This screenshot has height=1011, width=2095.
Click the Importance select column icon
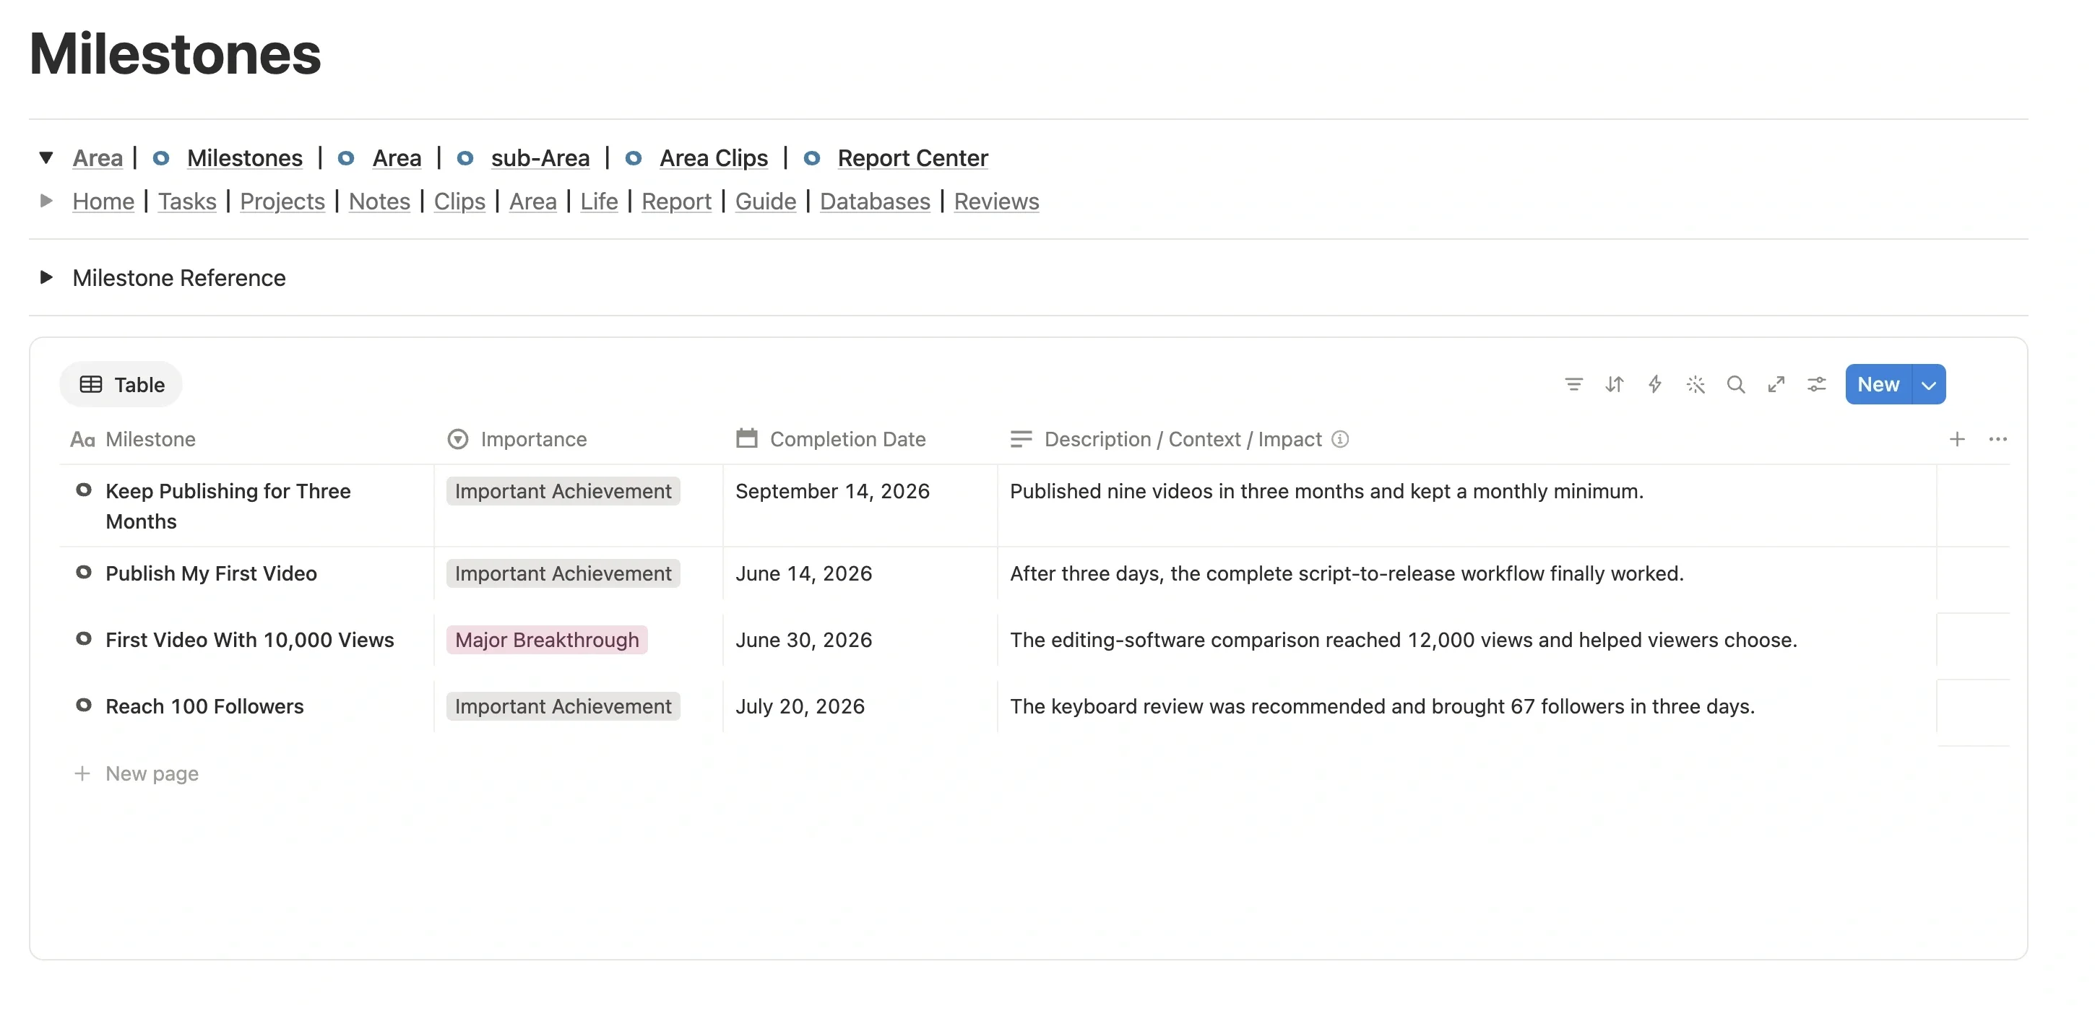[x=458, y=439]
